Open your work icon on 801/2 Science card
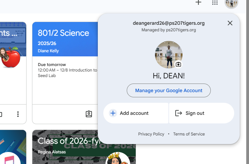The height and width of the screenshot is (164, 249). point(89,114)
